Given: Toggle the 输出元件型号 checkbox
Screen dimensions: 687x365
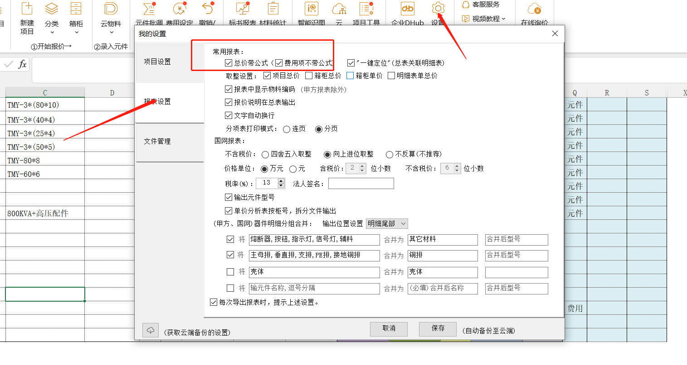Looking at the screenshot, I should (229, 197).
